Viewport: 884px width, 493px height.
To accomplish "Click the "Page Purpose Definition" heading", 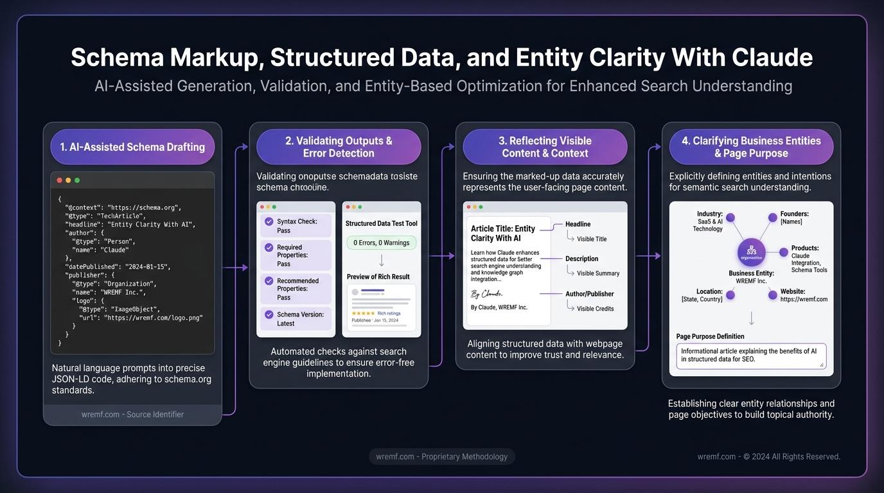I will 710,336.
